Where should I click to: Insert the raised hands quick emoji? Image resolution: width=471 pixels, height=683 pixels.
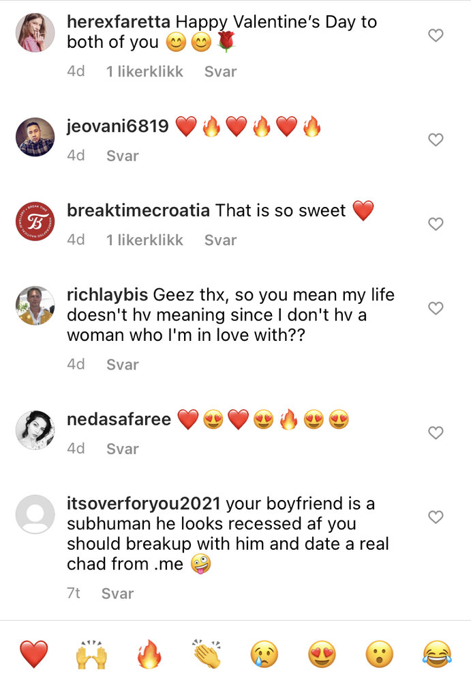pos(91,654)
